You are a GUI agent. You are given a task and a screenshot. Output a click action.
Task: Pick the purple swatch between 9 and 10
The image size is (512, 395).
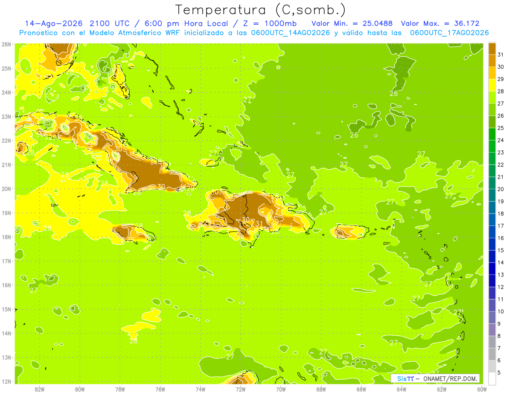(492, 317)
